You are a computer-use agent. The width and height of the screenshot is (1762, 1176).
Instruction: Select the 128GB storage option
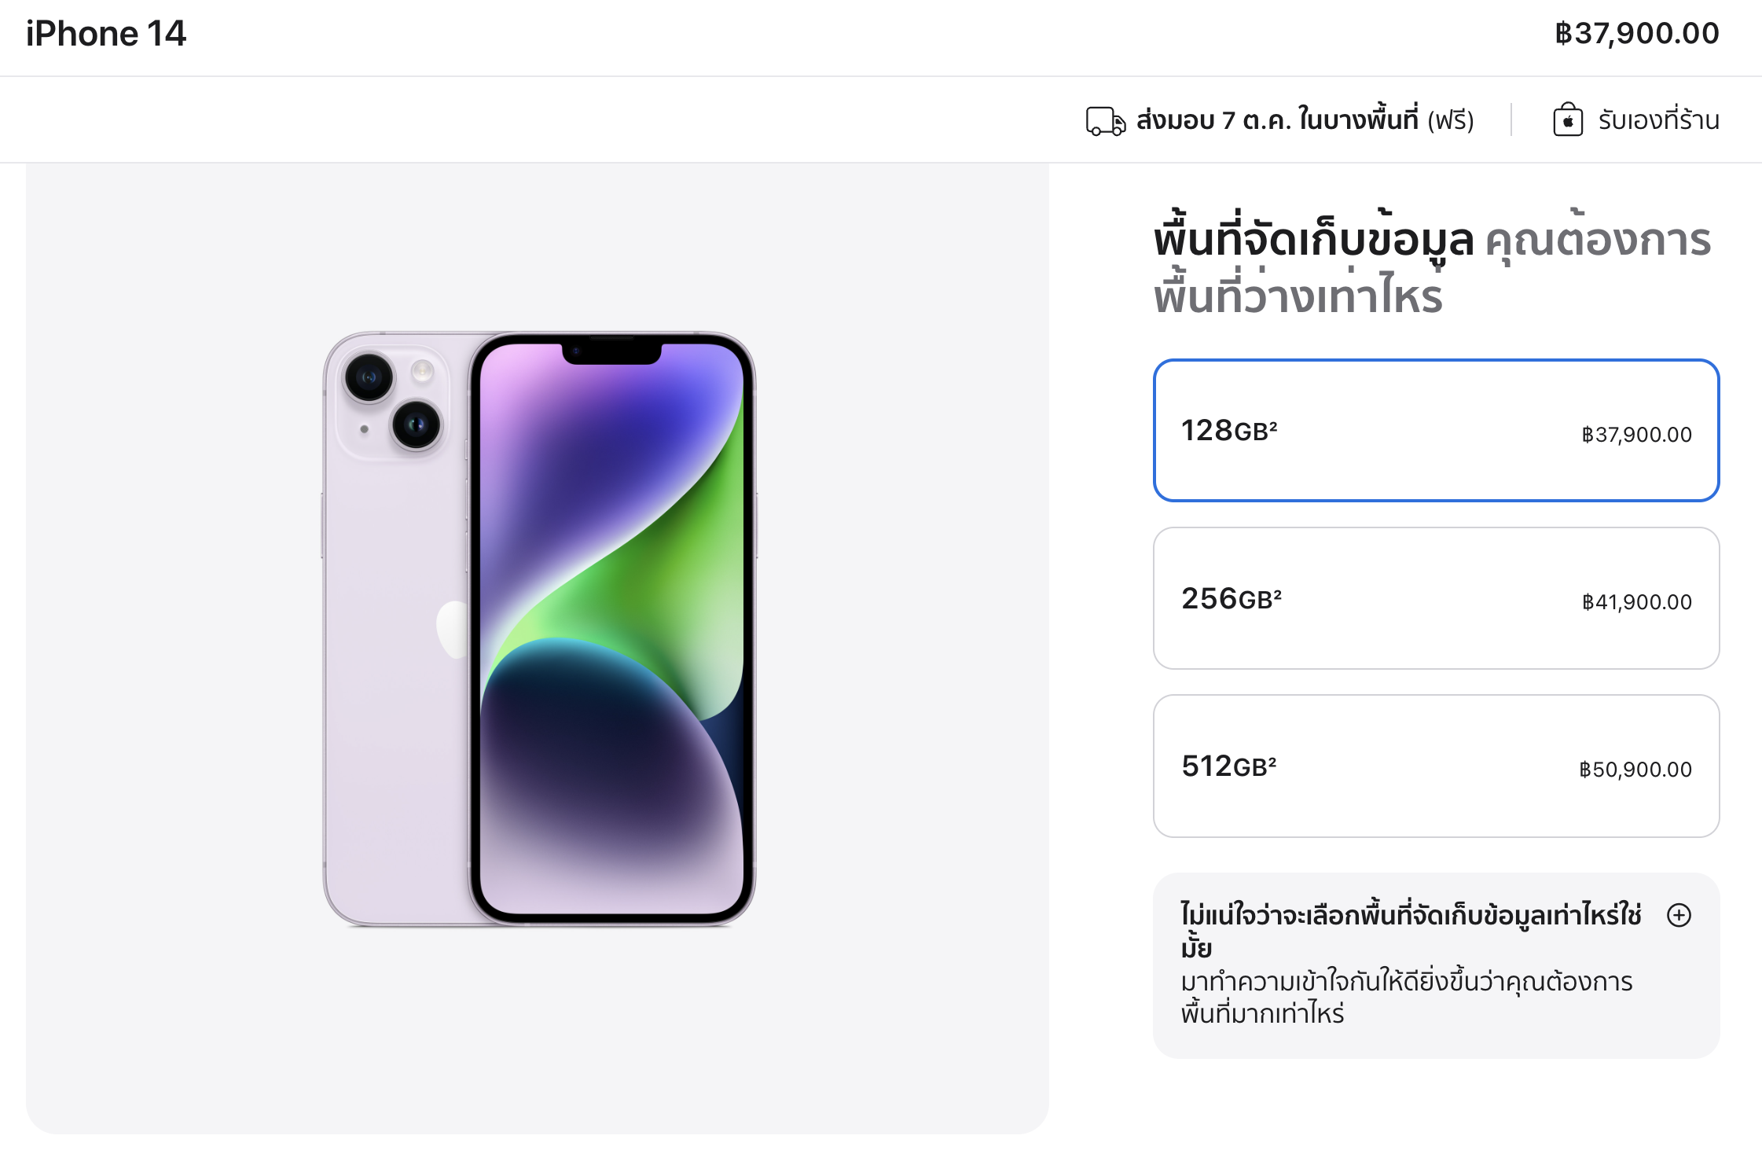(x=1436, y=431)
